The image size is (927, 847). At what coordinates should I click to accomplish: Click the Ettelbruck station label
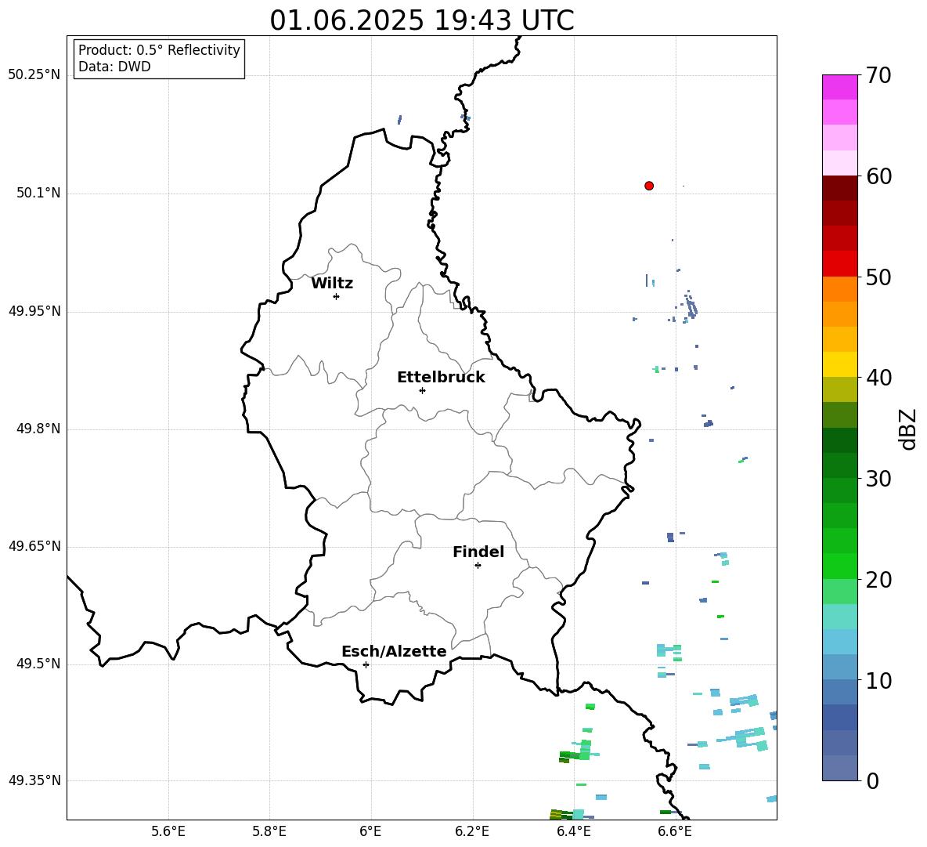(x=441, y=378)
